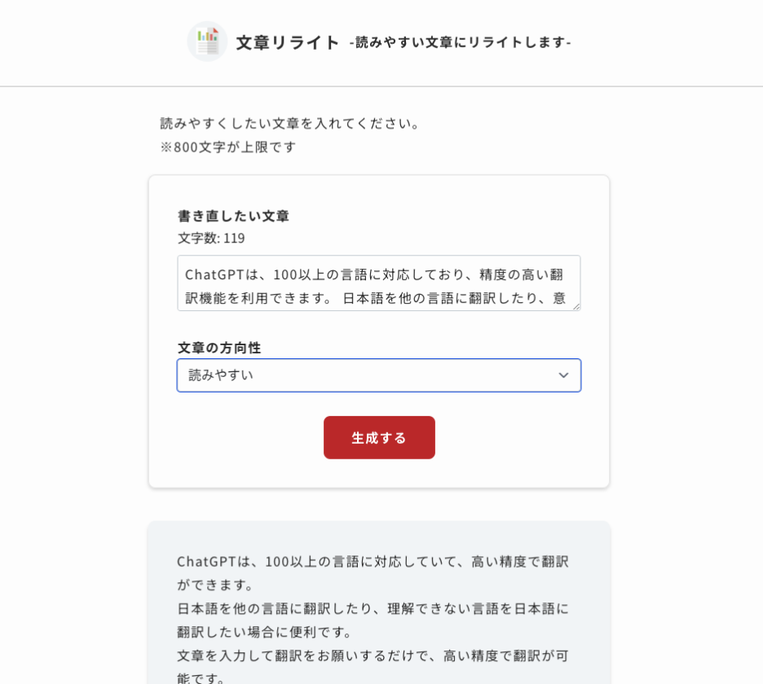This screenshot has height=684, width=763.
Task: Click the 文章リライト app title
Action: click(287, 42)
